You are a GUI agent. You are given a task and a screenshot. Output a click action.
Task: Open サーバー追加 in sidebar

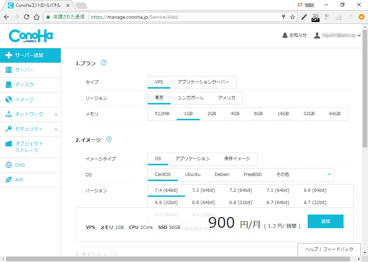point(30,55)
